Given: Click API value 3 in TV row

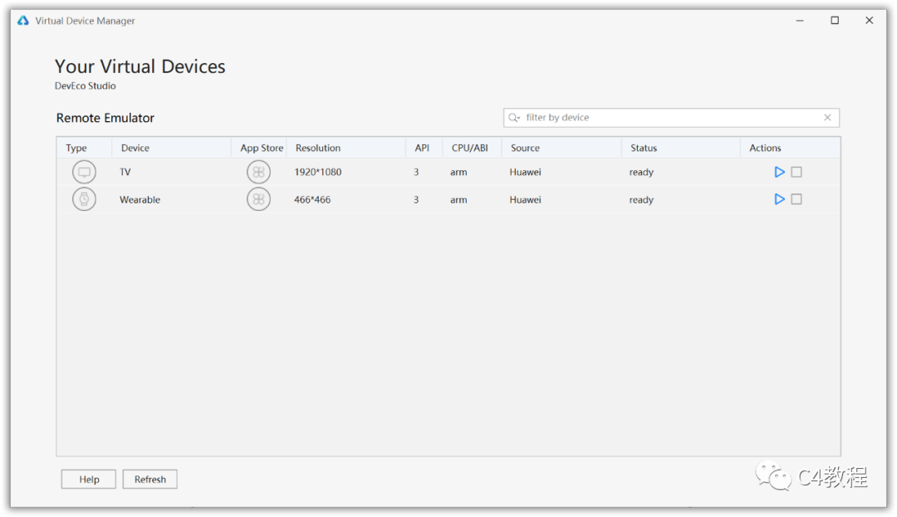Looking at the screenshot, I should pos(416,172).
